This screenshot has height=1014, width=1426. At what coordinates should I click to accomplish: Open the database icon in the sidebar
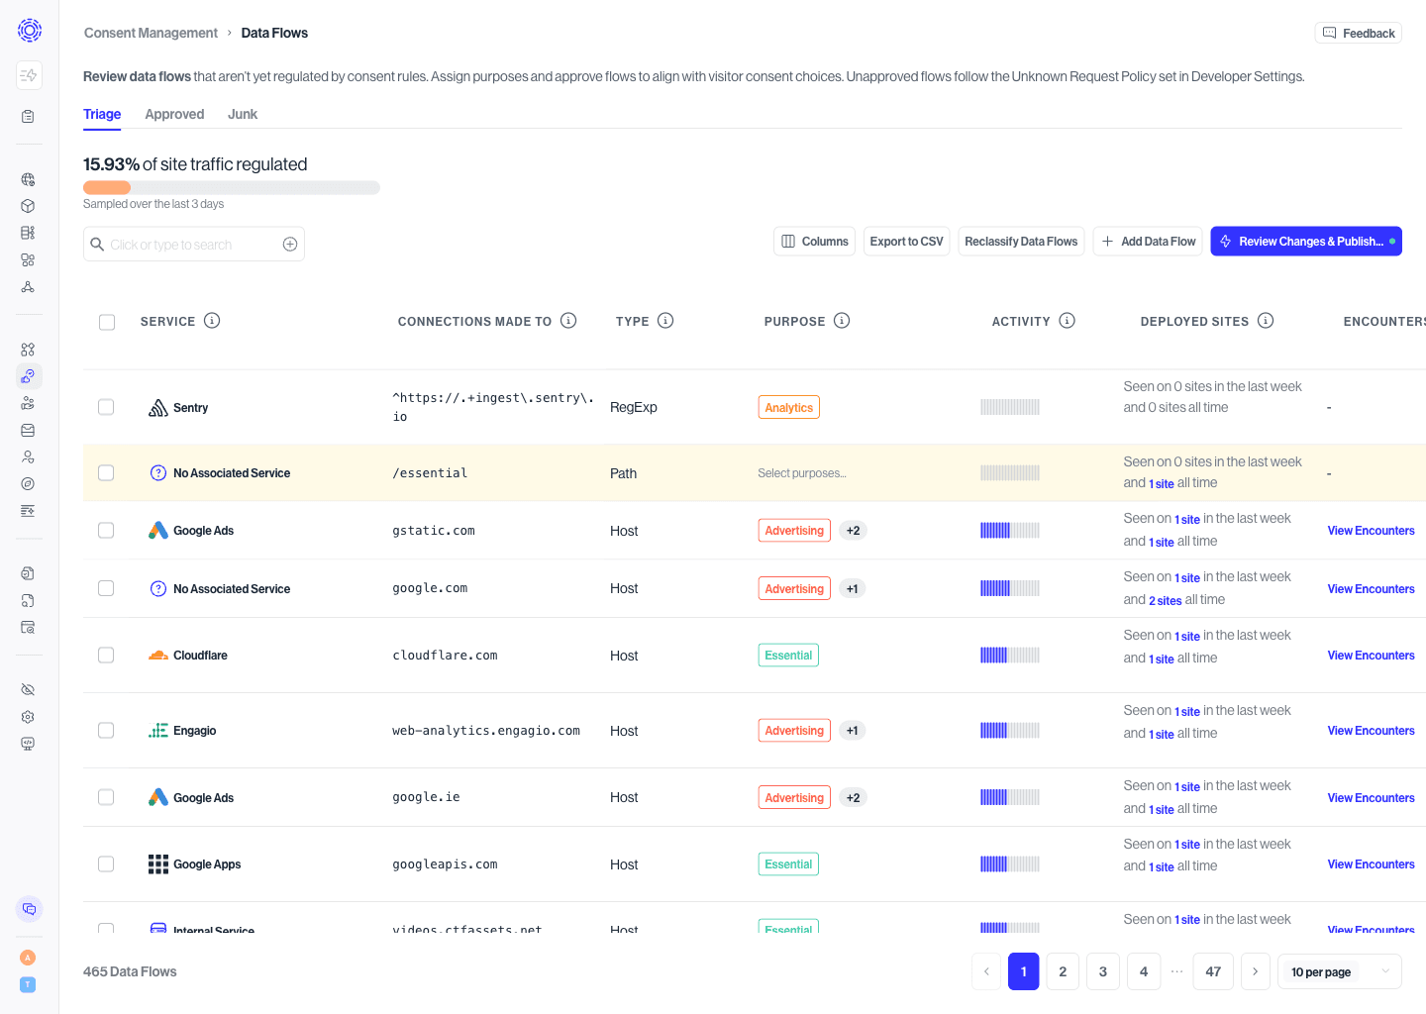(x=28, y=233)
